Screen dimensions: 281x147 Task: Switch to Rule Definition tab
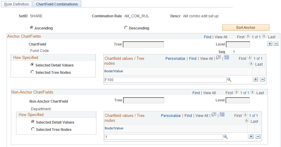coord(16,4)
